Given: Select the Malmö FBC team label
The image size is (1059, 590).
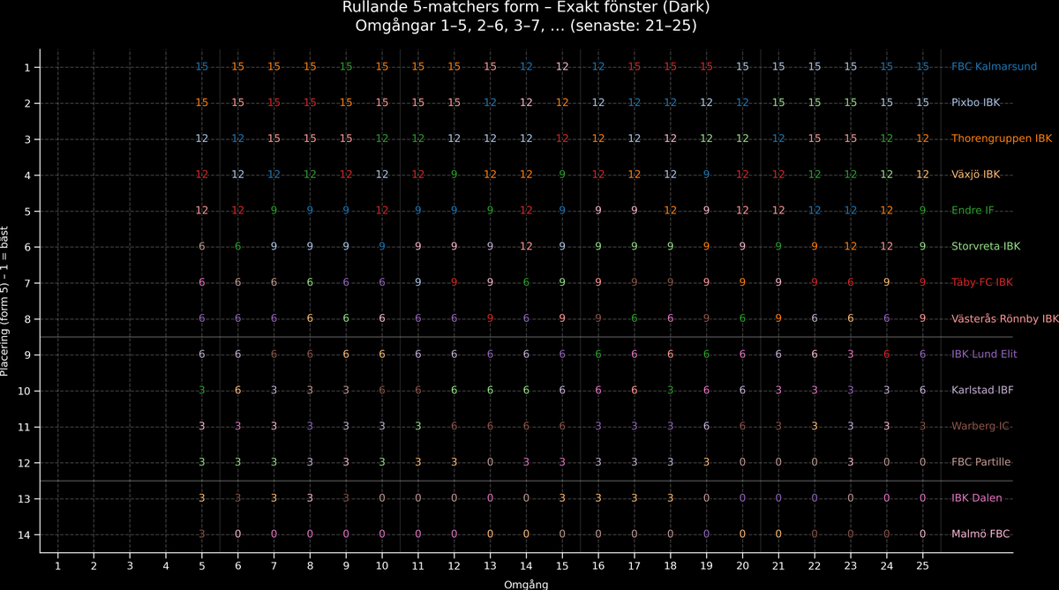Looking at the screenshot, I should 980,534.
